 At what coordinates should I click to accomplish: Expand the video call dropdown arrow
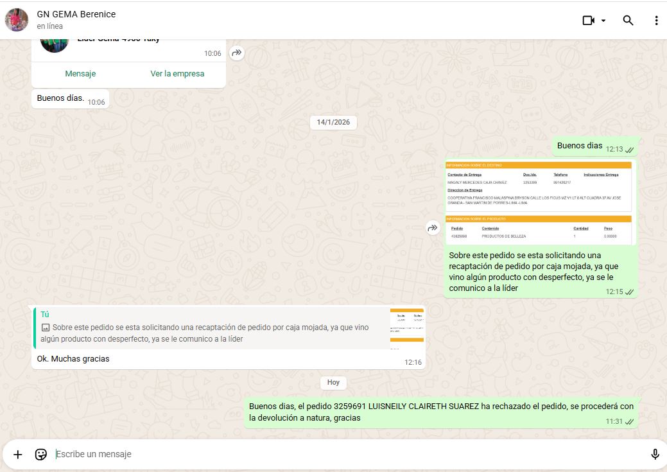[x=603, y=21]
